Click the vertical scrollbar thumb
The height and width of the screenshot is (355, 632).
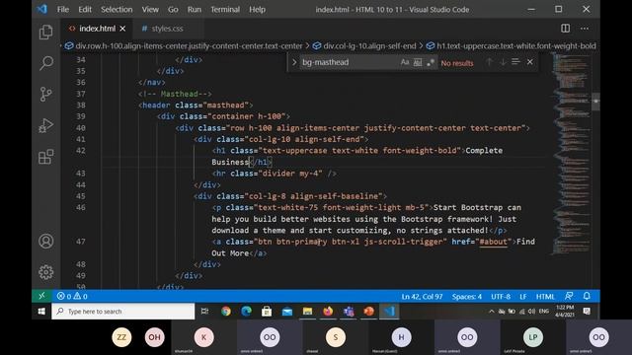595,102
